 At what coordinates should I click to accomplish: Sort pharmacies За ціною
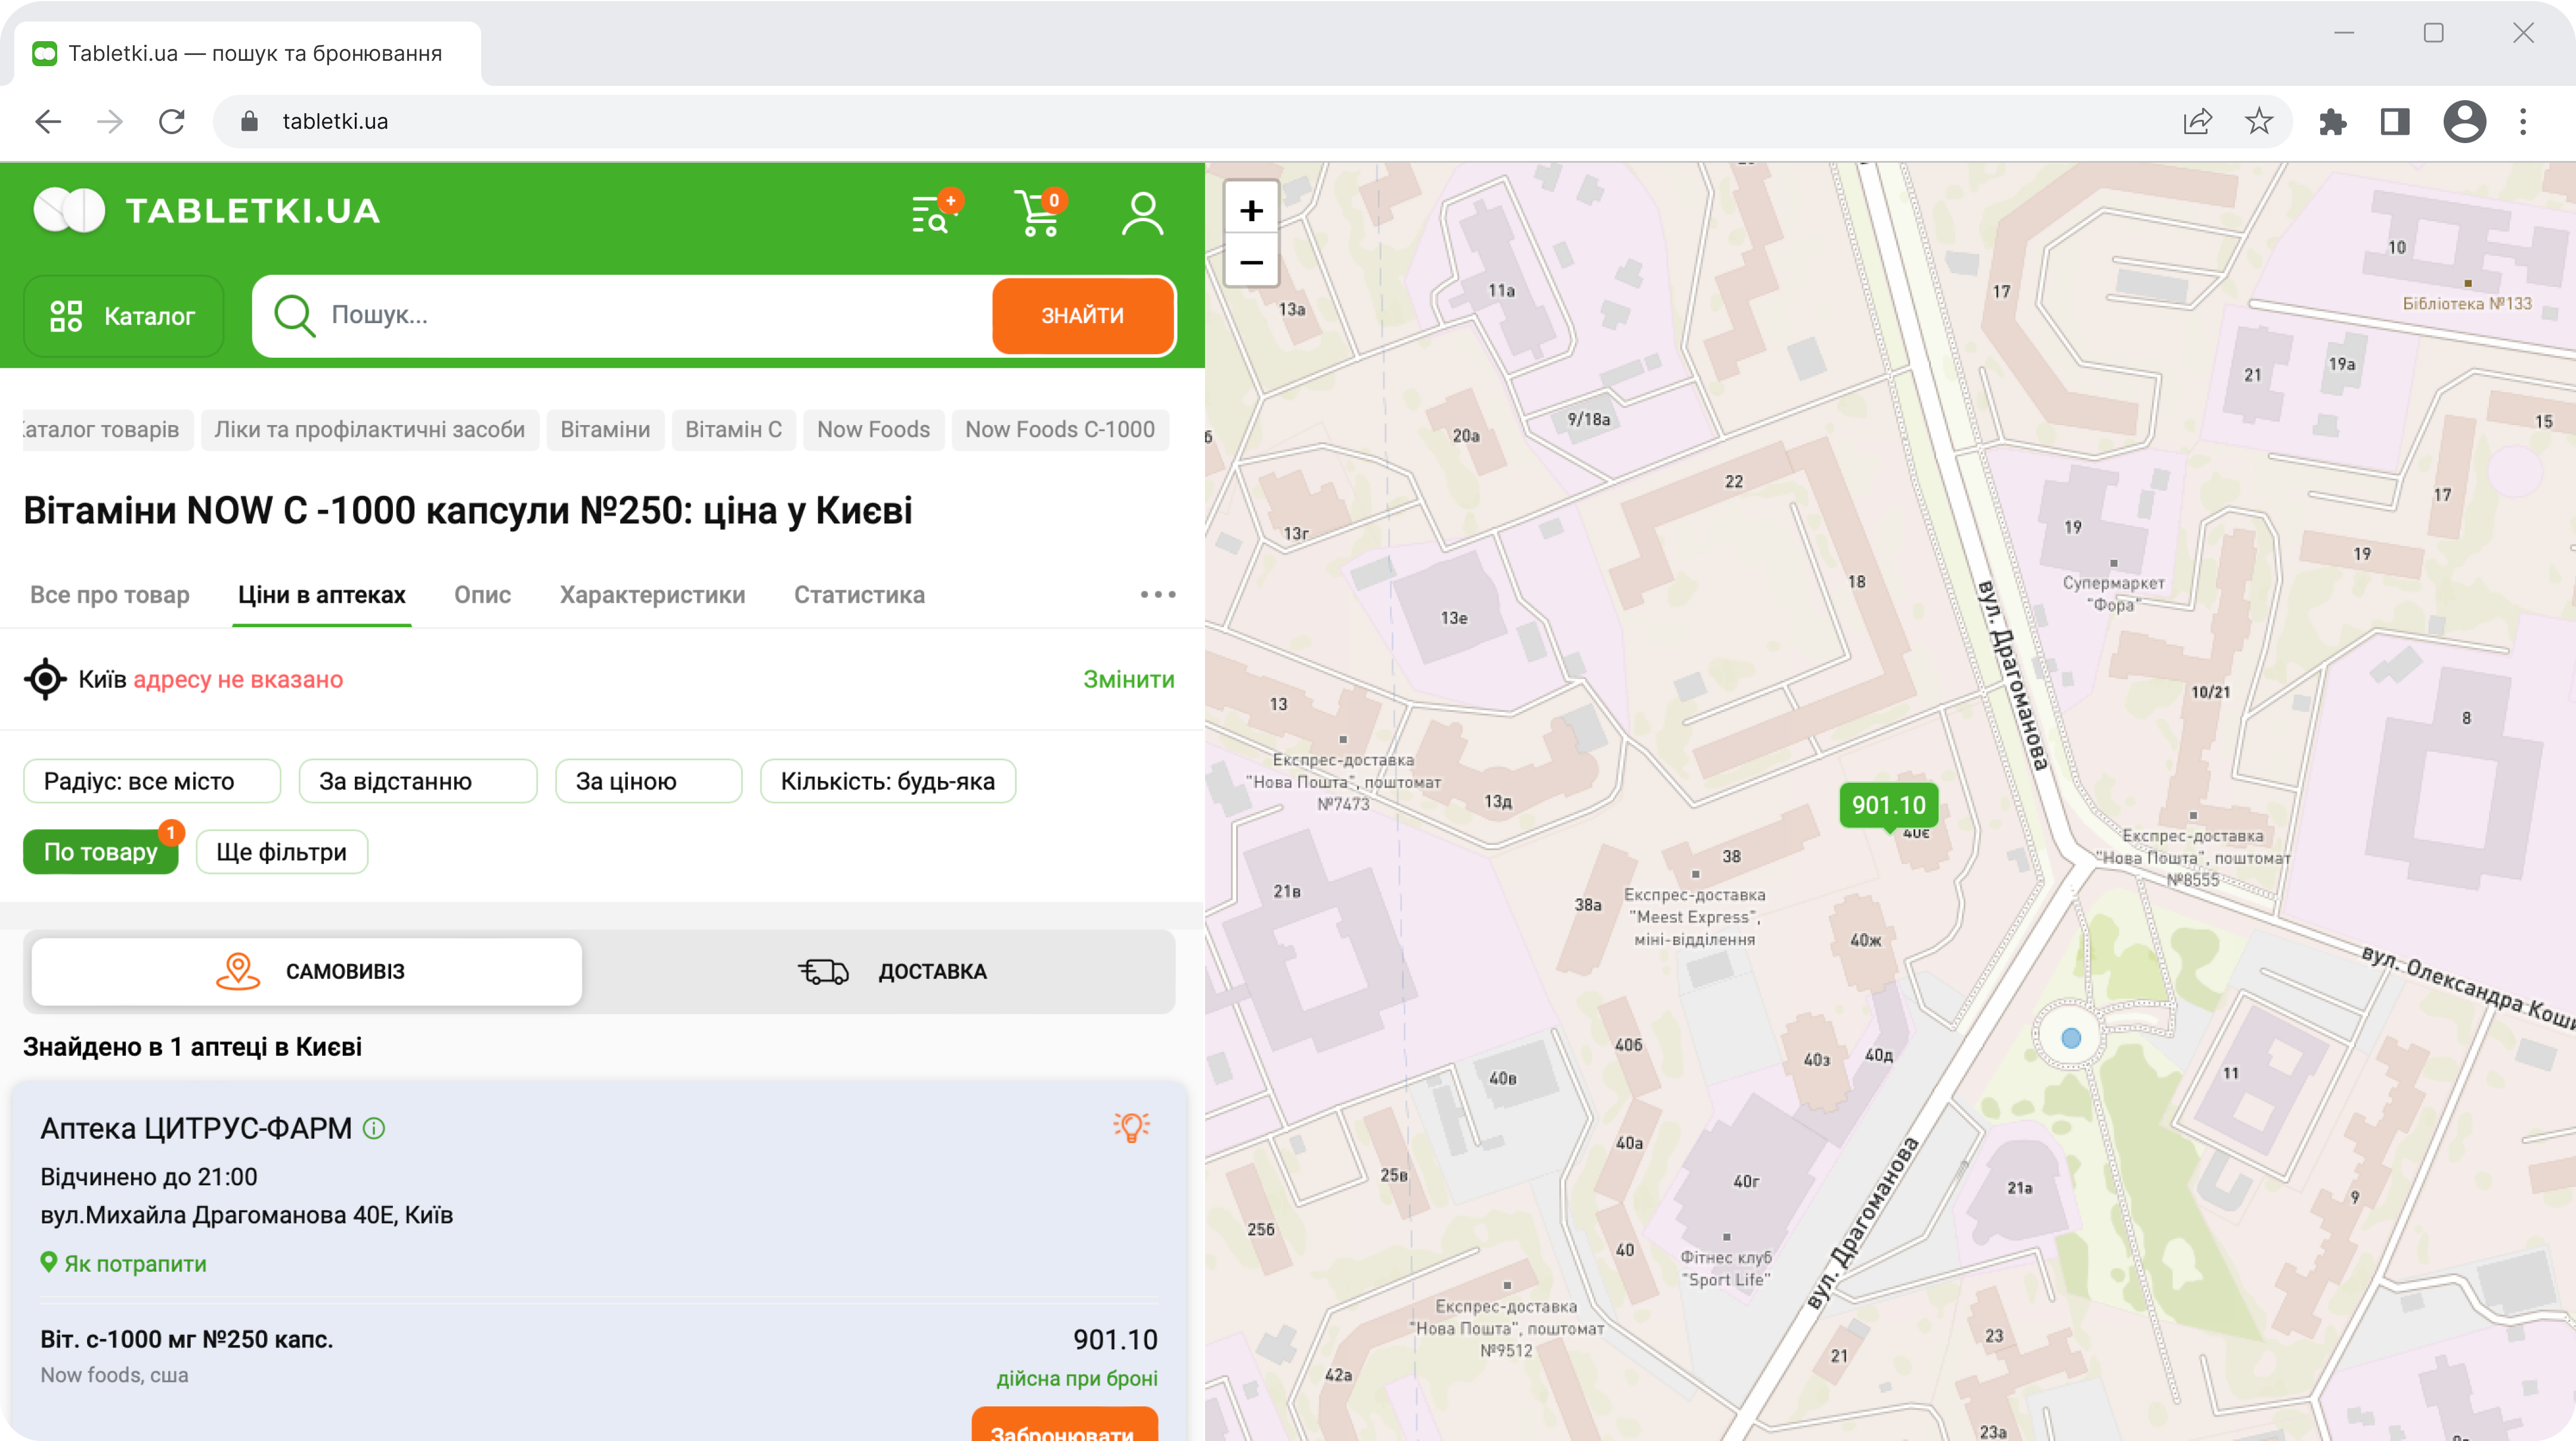pos(648,781)
